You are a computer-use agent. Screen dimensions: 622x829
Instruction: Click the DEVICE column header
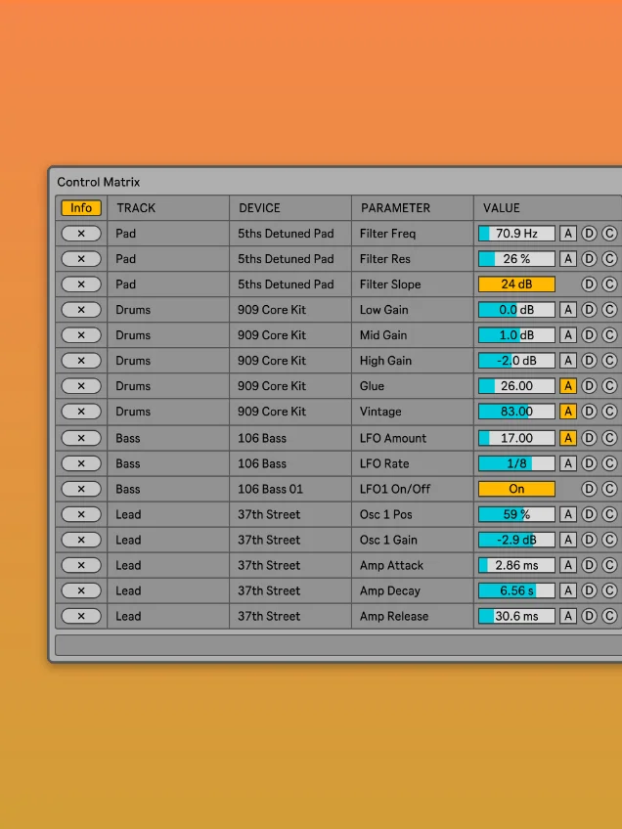coord(259,208)
